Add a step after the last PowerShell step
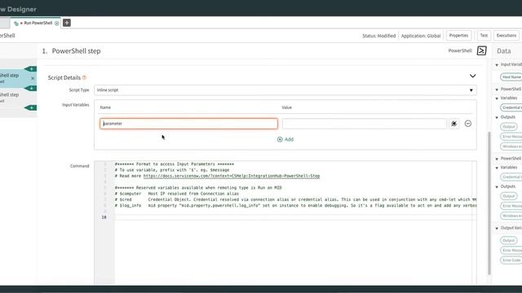 pos(31,107)
